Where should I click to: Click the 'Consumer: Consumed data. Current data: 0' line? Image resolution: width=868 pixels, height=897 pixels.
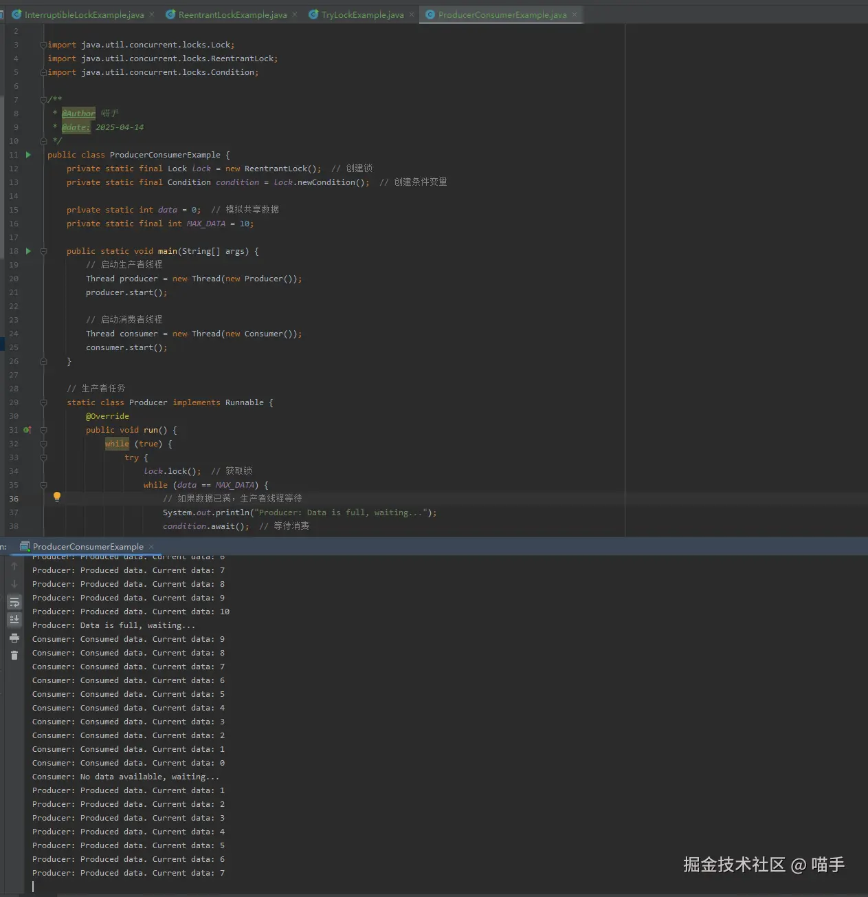(129, 763)
